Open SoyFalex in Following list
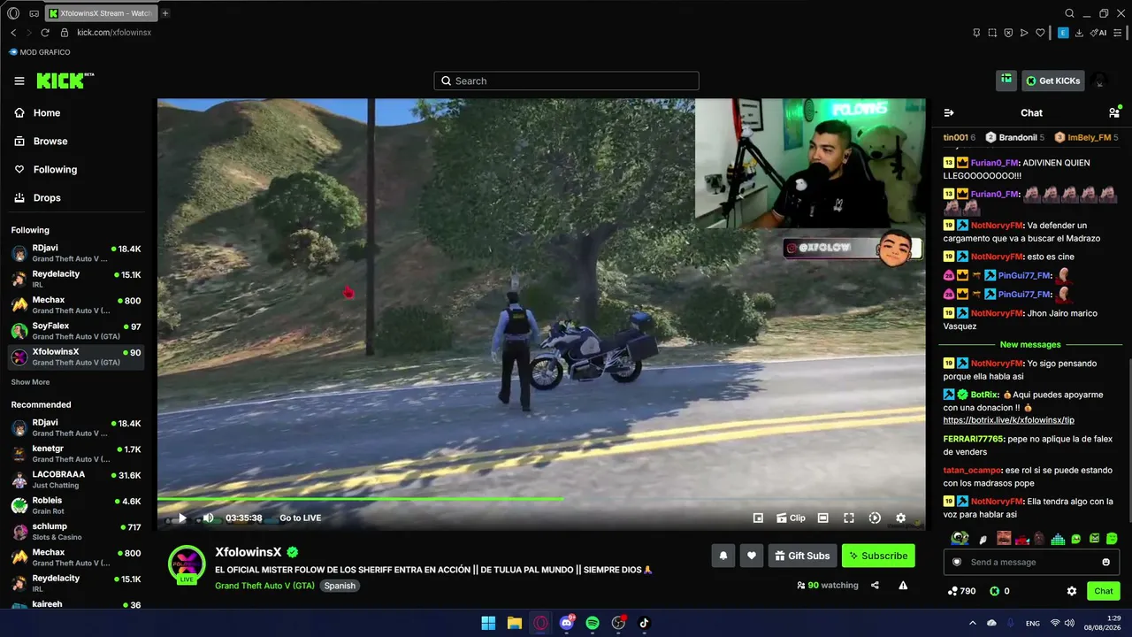 tap(76, 331)
